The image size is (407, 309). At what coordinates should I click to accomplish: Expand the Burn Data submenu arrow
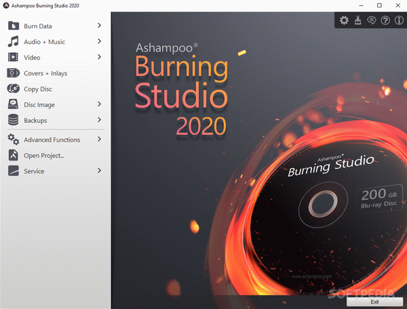(99, 25)
